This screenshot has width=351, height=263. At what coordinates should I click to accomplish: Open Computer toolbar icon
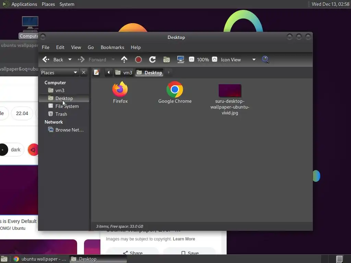[x=181, y=60]
